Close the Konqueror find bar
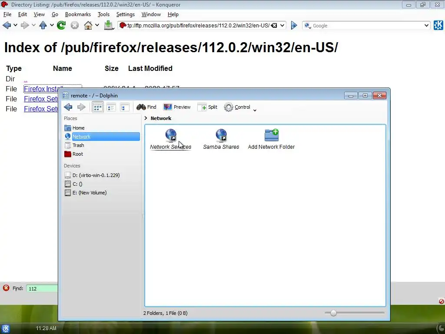 pos(6,288)
